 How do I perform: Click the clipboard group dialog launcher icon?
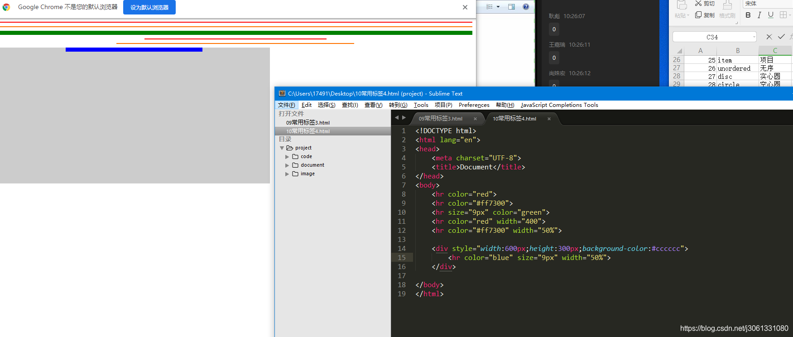click(x=736, y=22)
